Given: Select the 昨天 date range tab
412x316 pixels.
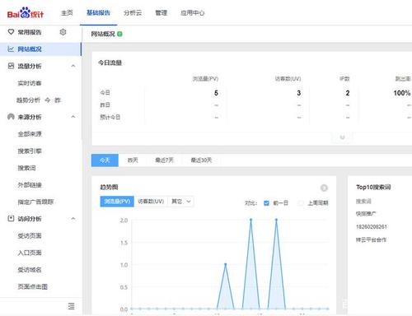Looking at the screenshot, I should [133, 160].
